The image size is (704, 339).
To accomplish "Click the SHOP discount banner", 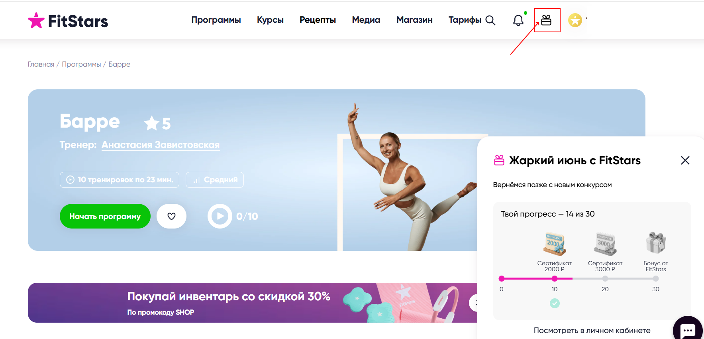I will [253, 303].
